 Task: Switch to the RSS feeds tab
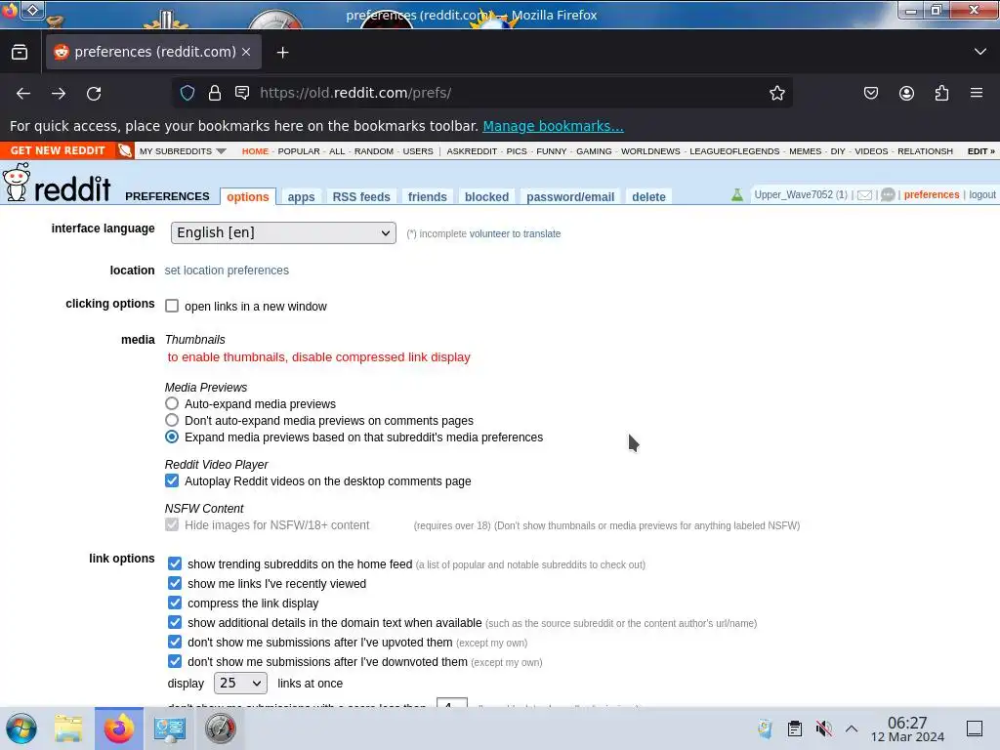coord(361,197)
